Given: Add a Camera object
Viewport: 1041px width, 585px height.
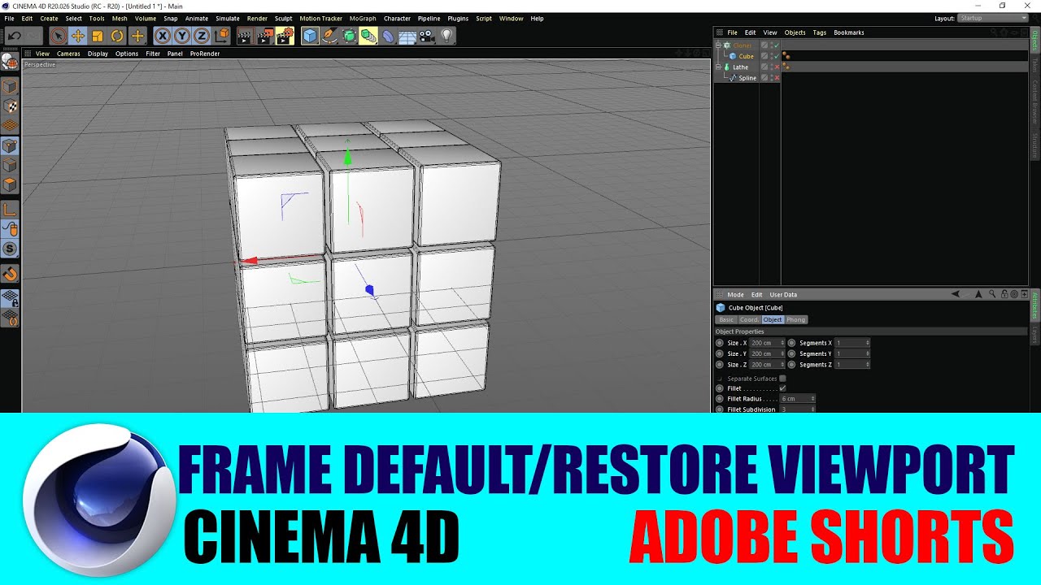Looking at the screenshot, I should (427, 36).
